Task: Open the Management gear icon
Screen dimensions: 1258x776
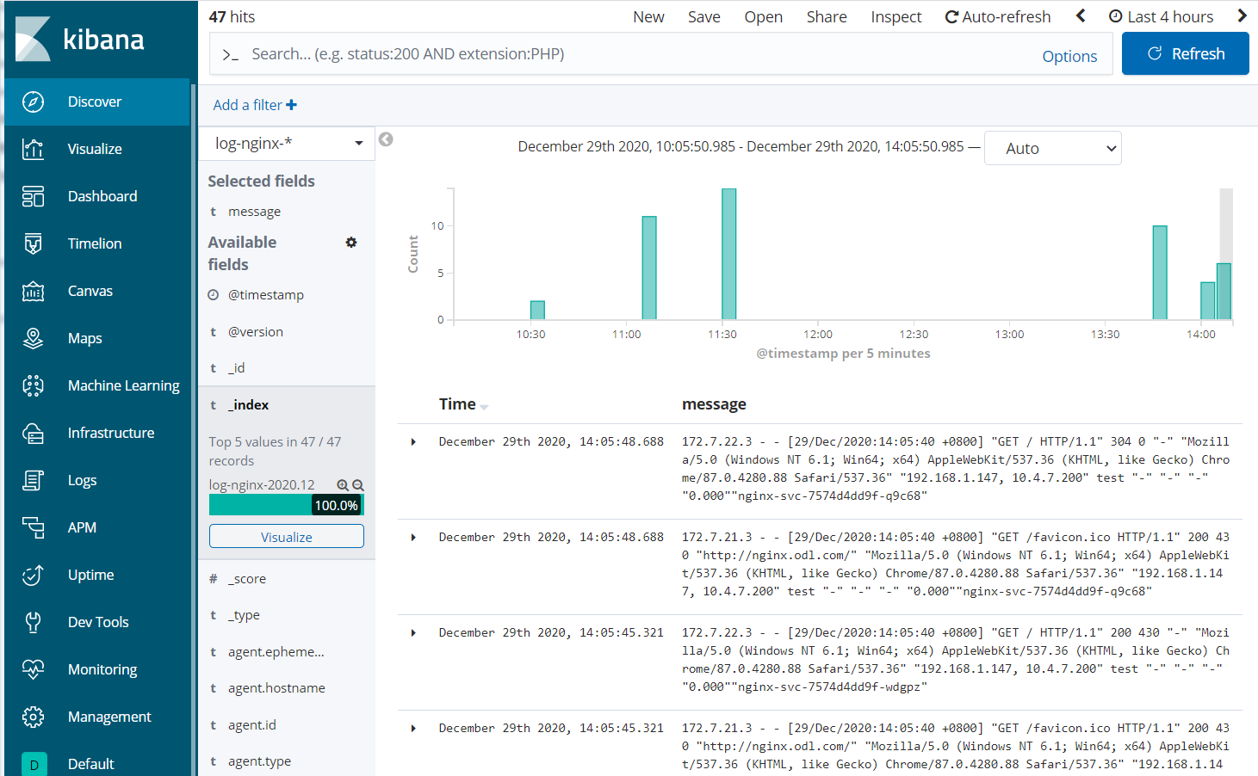Action: 33,717
